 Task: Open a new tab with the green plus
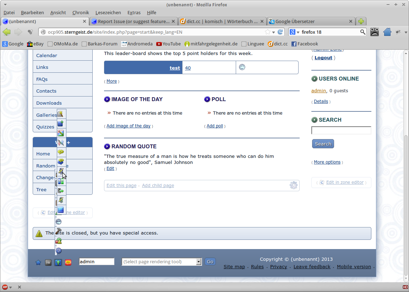[x=361, y=21]
